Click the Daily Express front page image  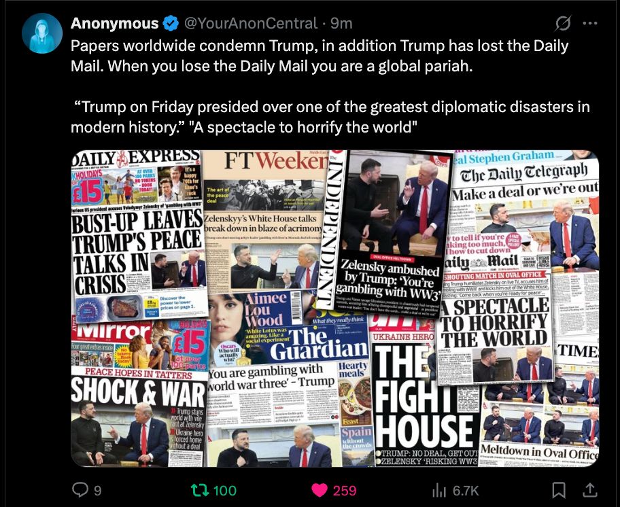(139, 234)
